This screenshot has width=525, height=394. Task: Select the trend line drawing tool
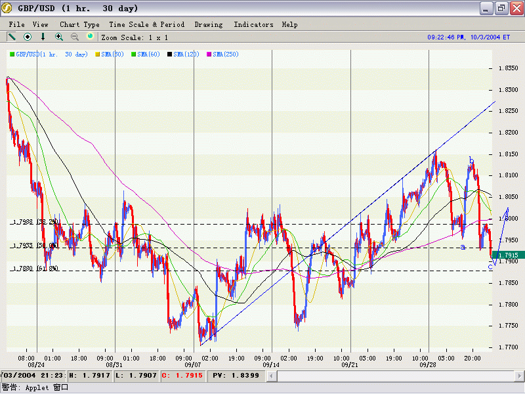tap(12, 37)
